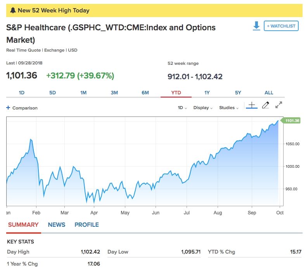Select the 3M time range tab
This screenshot has height=273, width=308.
(x=114, y=93)
